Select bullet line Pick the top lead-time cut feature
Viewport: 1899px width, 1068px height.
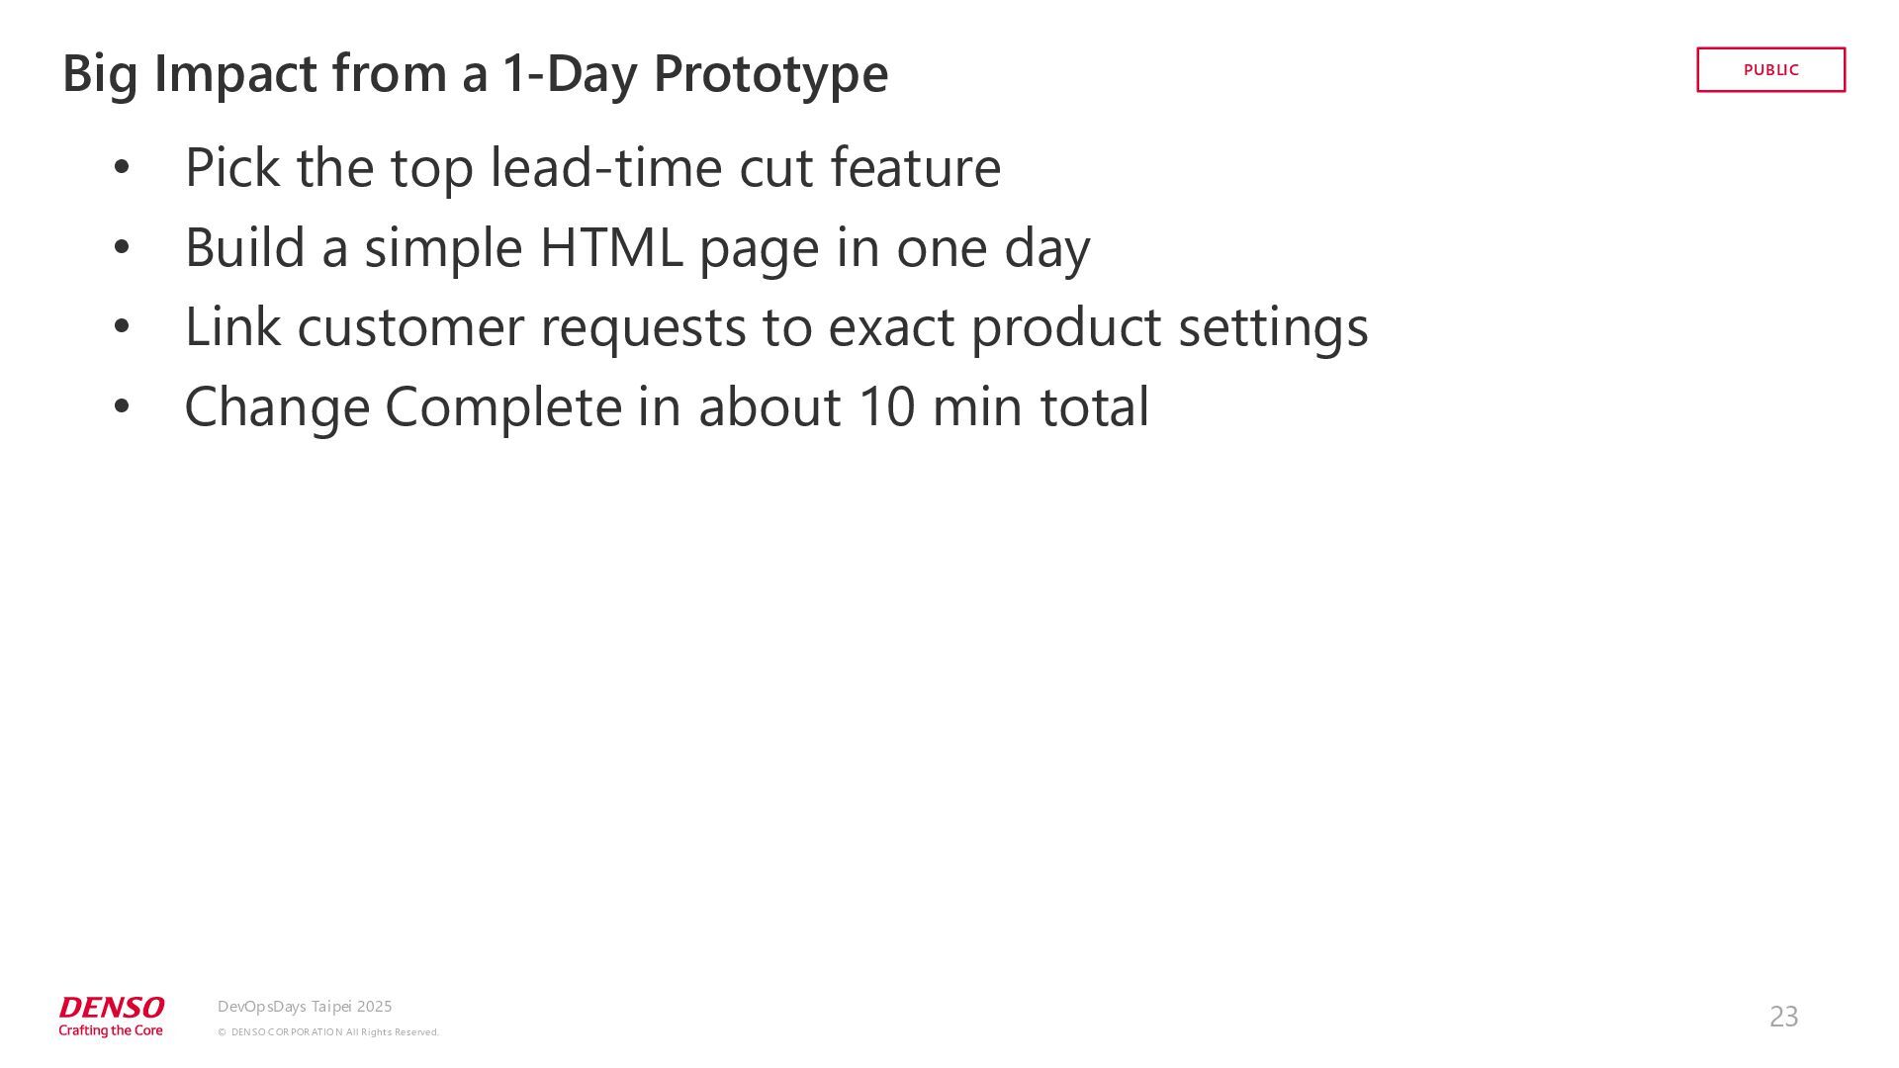(592, 166)
